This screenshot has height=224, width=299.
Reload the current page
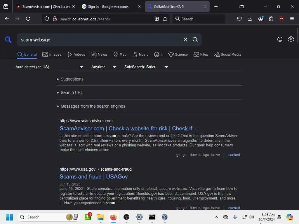tap(28, 19)
